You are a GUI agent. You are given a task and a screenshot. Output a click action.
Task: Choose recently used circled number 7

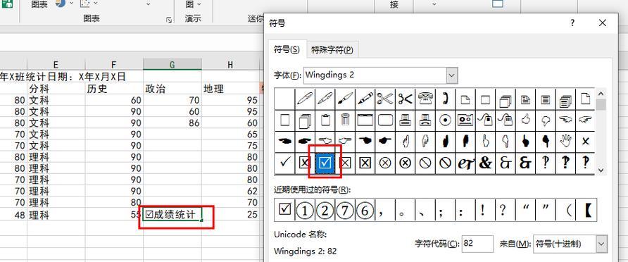[345, 209]
